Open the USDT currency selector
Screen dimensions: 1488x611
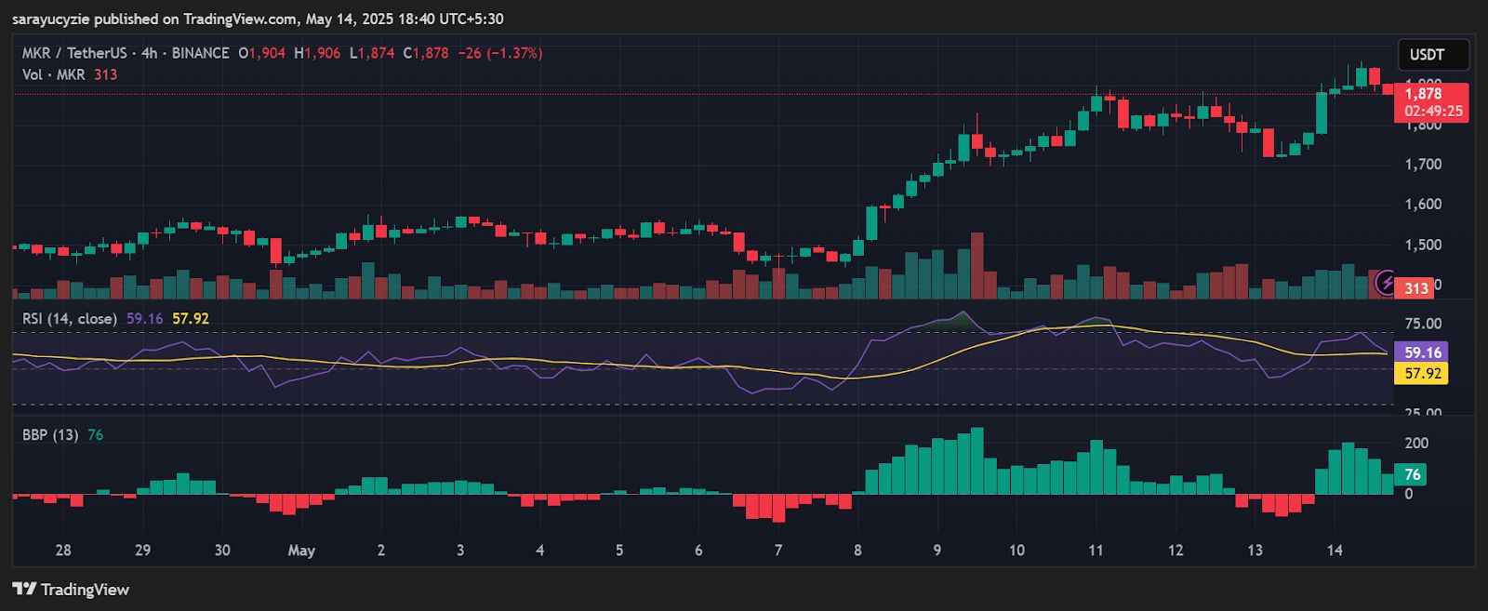click(x=1433, y=54)
